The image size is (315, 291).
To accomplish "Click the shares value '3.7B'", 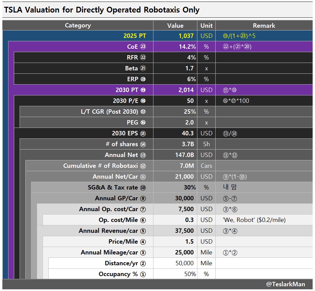I will coord(188,144).
